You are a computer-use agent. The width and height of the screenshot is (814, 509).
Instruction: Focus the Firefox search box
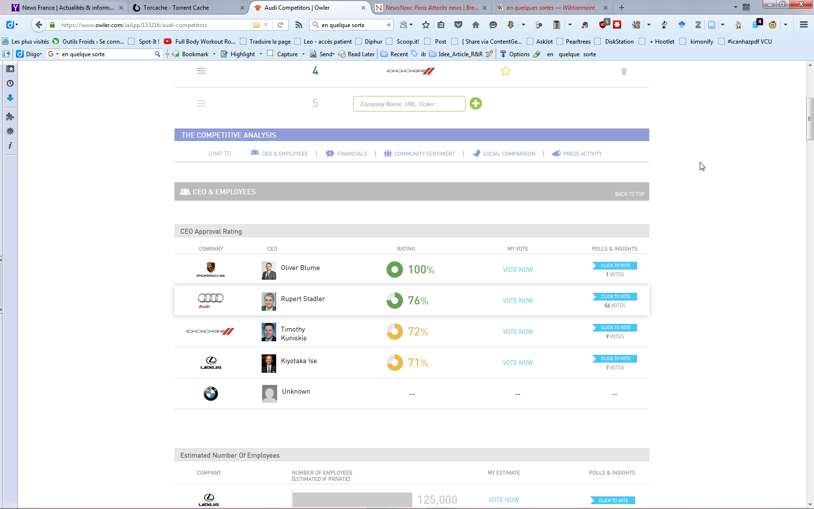(351, 25)
